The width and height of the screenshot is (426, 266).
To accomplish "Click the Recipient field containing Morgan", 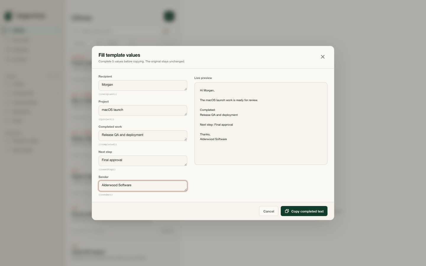I will 143,85.
